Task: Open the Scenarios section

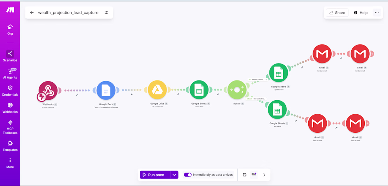Action: (10, 56)
